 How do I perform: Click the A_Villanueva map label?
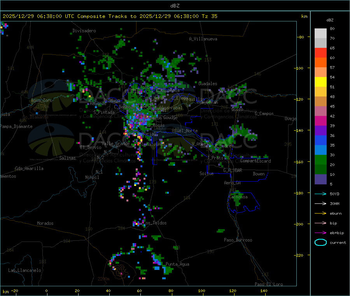[x=203, y=39]
